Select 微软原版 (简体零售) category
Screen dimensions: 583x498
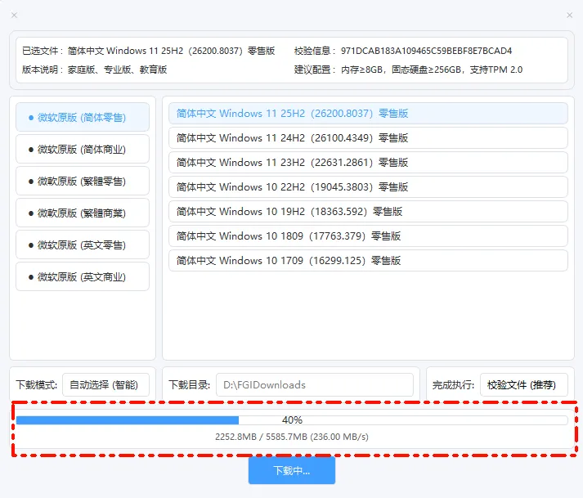[x=82, y=117]
